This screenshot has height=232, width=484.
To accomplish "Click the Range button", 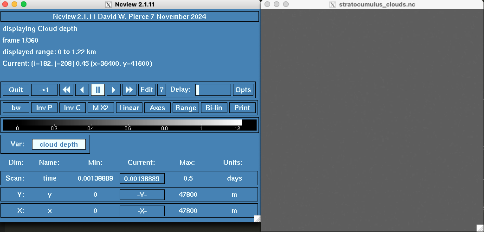I will pyautogui.click(x=186, y=108).
